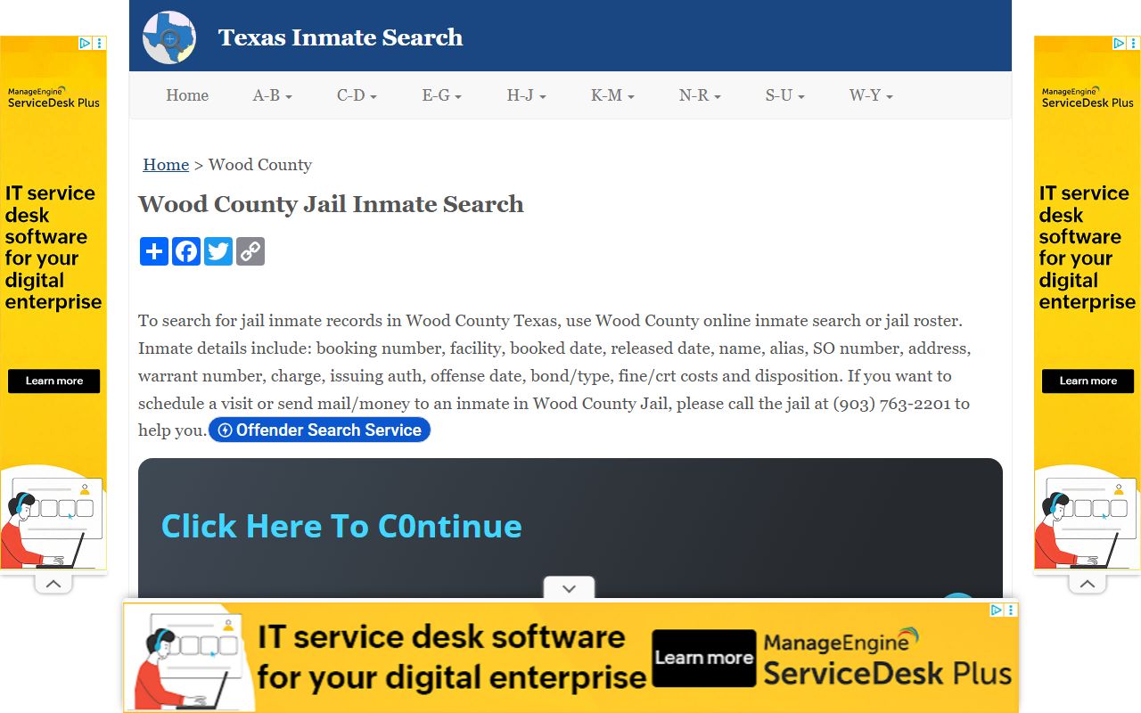Viewport: 1141px width, 713px height.
Task: Collapse the left side ad with chevron
Action: tap(53, 584)
